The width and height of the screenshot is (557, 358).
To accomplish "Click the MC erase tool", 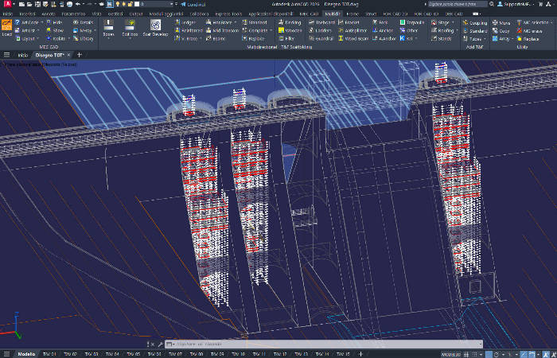I will click(529, 31).
